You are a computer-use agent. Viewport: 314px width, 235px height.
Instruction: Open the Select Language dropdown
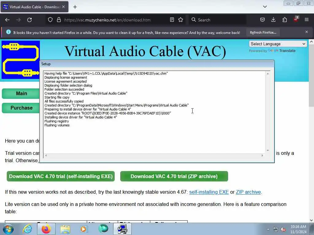pyautogui.click(x=278, y=44)
